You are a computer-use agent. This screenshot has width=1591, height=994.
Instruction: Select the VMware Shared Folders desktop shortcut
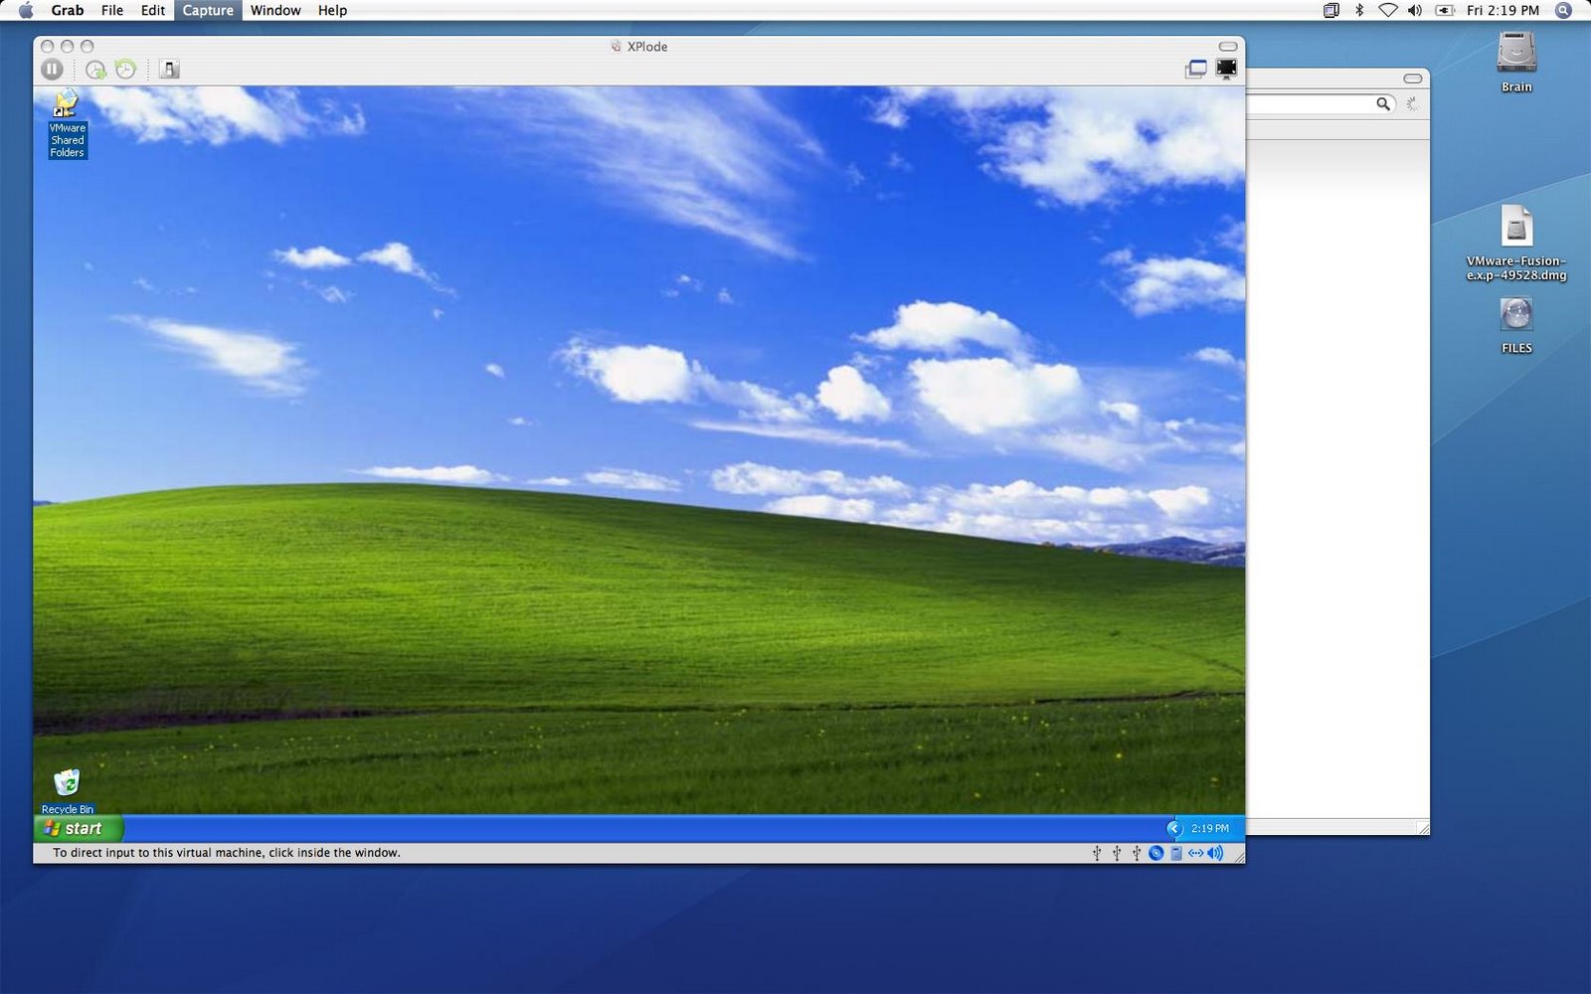[67, 124]
